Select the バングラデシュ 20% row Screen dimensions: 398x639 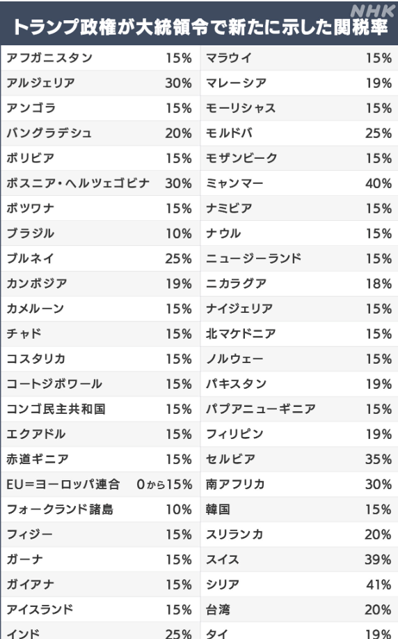100,133
